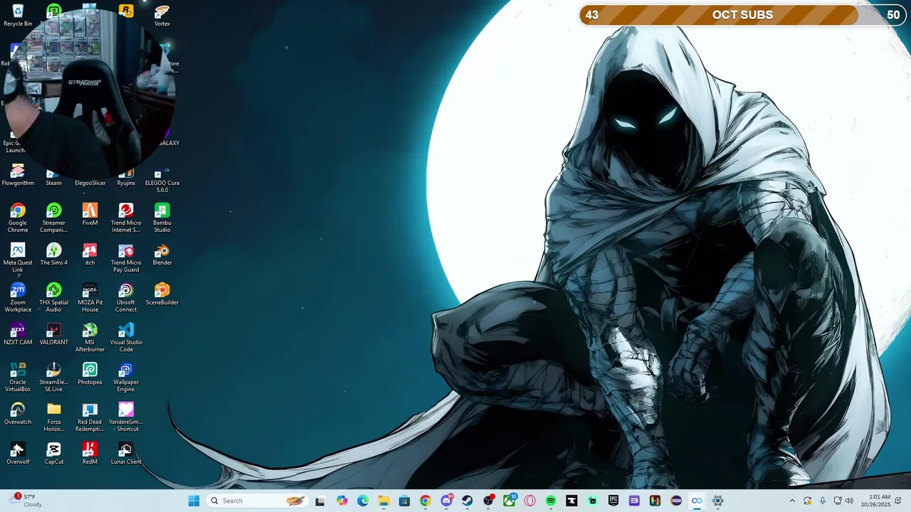Image resolution: width=911 pixels, height=512 pixels.
Task: Open the Recycle Bin desktop icon
Action: (18, 15)
